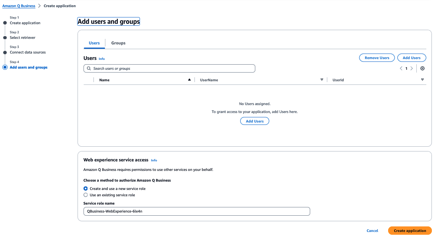Open the UserName column filter dropdown
Image resolution: width=445 pixels, height=251 pixels.
[x=322, y=79]
